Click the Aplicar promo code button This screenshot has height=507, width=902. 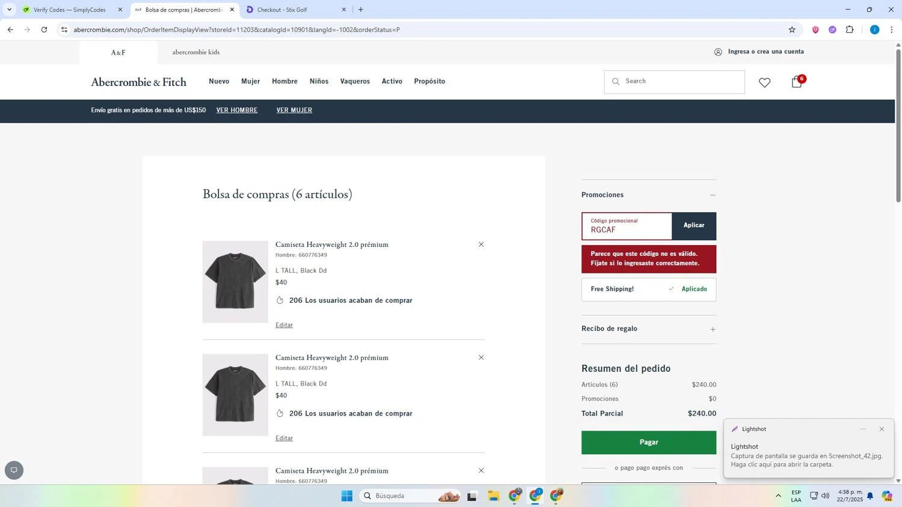tap(694, 226)
